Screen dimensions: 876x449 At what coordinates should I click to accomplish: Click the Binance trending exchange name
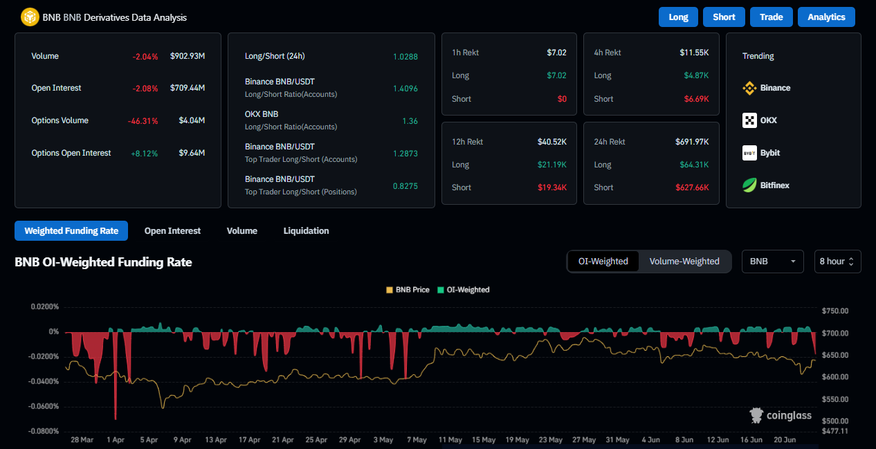point(775,88)
